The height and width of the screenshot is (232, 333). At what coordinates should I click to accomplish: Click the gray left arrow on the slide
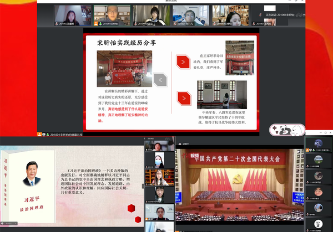pos(160,80)
